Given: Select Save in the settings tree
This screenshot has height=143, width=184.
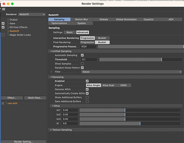Looking at the screenshot, I should [x=12, y=24].
